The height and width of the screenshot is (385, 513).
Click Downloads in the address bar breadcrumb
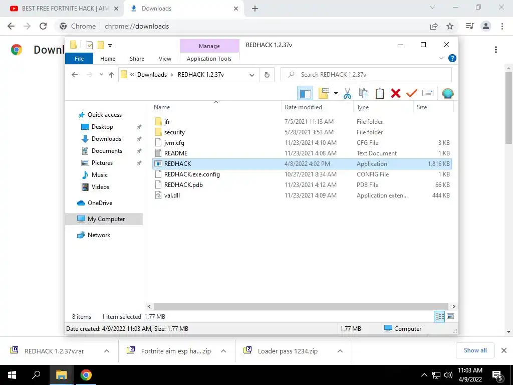pos(152,75)
